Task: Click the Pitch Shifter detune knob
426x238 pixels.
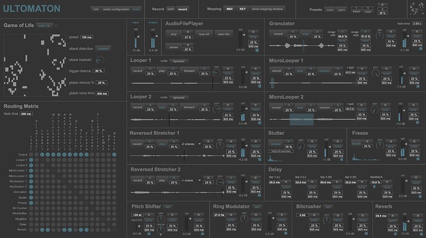Action: (161, 229)
